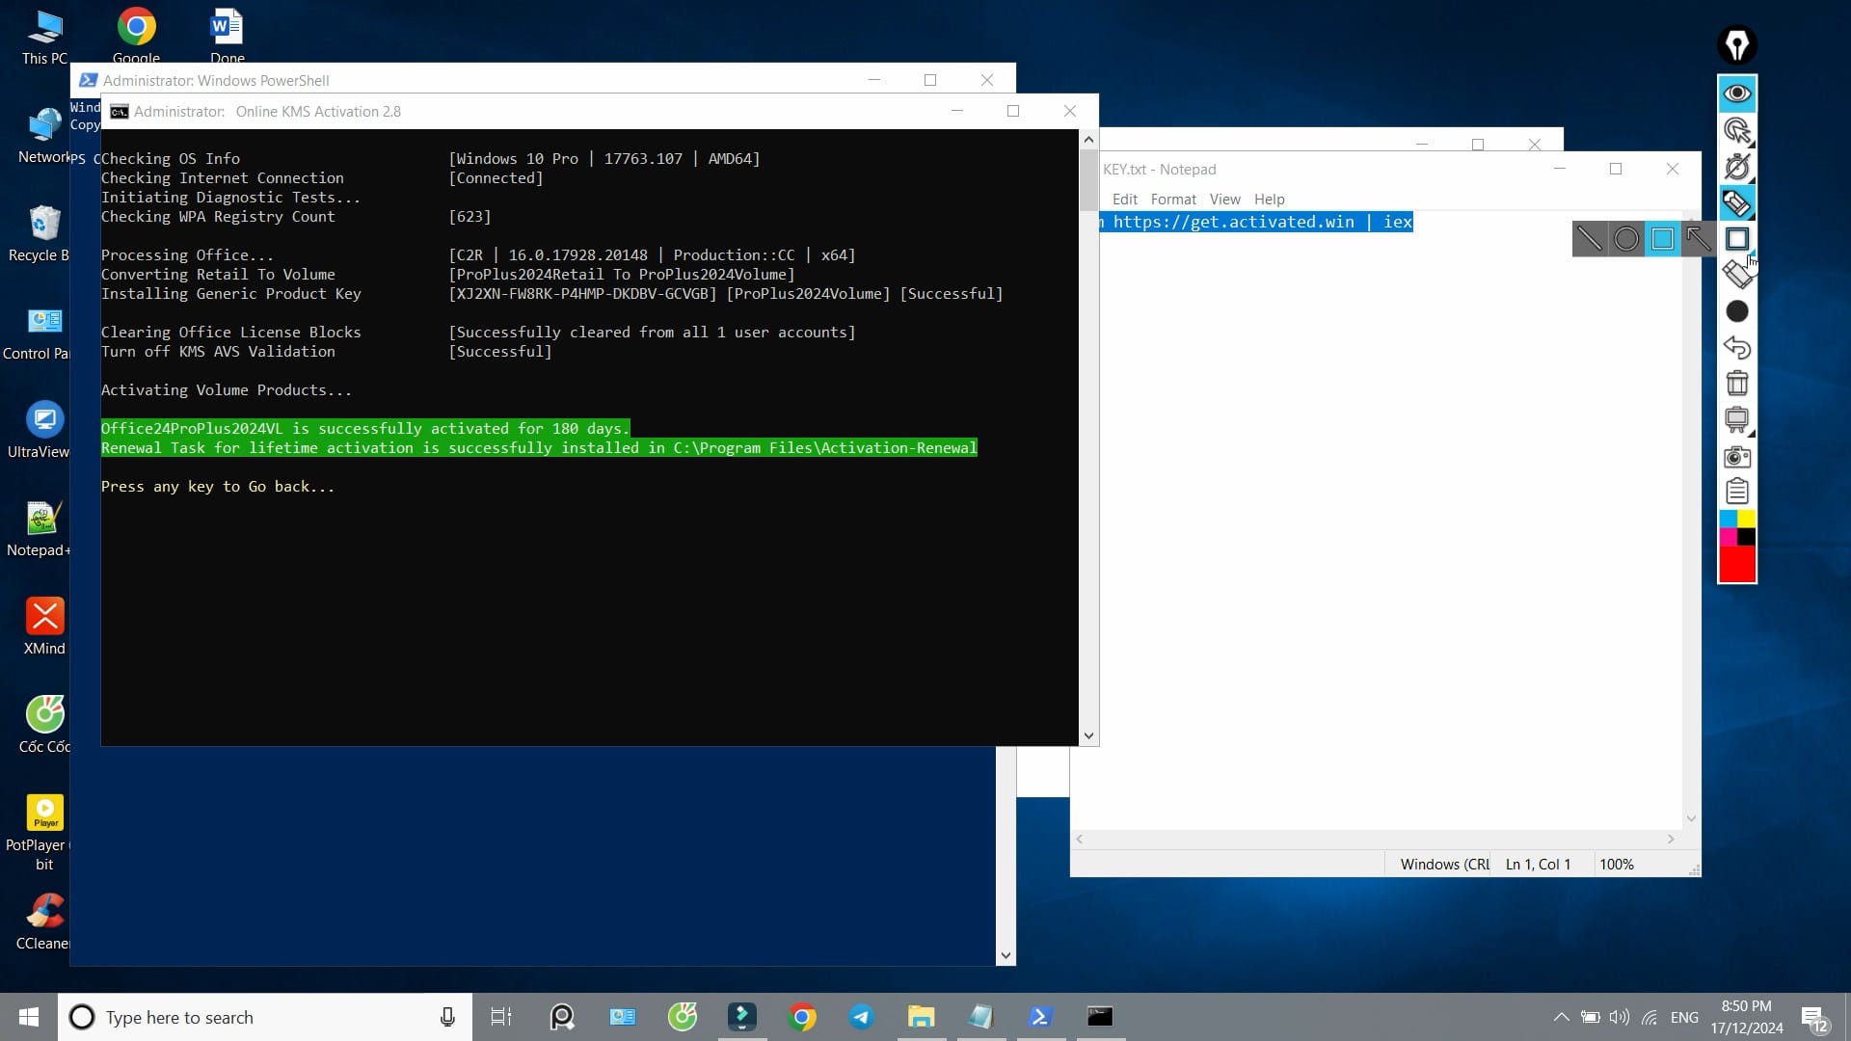The height and width of the screenshot is (1041, 1851).
Task: Open the black brush size dot
Action: click(1737, 311)
